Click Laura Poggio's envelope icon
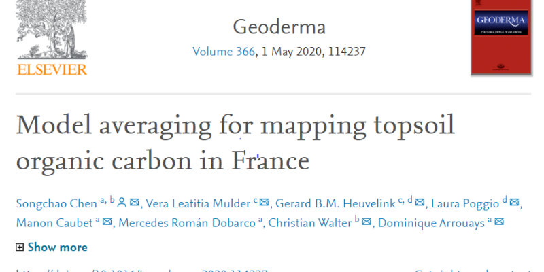This screenshot has width=544, height=272. (x=515, y=202)
